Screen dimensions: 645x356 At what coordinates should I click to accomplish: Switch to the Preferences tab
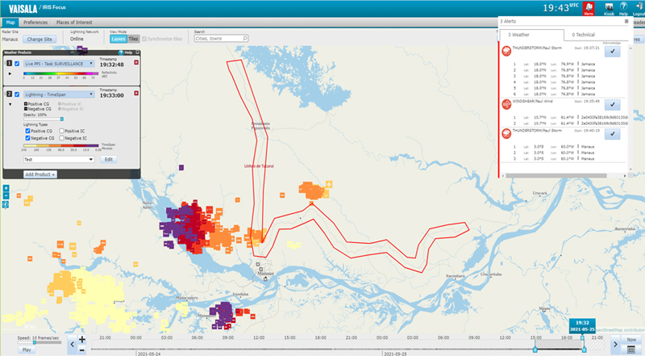click(x=35, y=23)
